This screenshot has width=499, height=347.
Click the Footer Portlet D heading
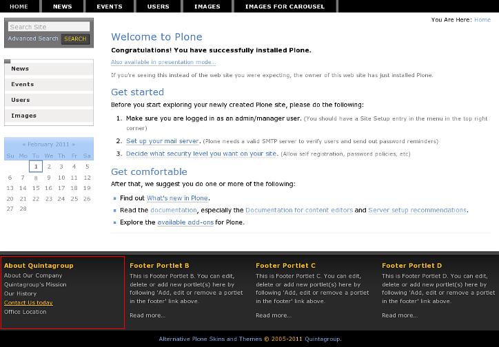pos(411,265)
